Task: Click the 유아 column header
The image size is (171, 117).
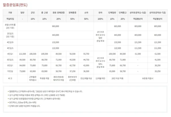Action: [x=100, y=12]
